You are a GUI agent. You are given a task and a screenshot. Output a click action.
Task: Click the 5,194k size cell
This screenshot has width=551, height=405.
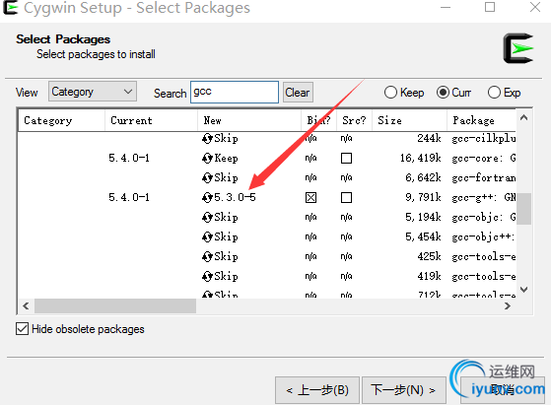tap(424, 218)
